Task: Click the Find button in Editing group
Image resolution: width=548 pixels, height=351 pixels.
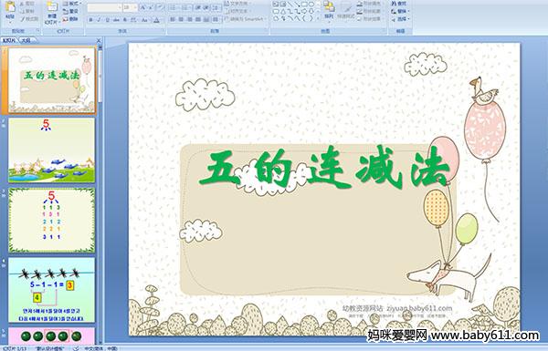Action: tap(399, 4)
